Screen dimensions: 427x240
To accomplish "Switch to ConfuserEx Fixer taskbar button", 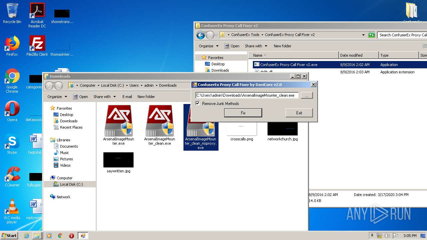I will (83, 236).
